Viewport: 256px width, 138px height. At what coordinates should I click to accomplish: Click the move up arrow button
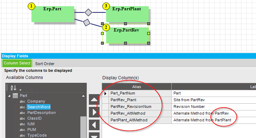94,99
